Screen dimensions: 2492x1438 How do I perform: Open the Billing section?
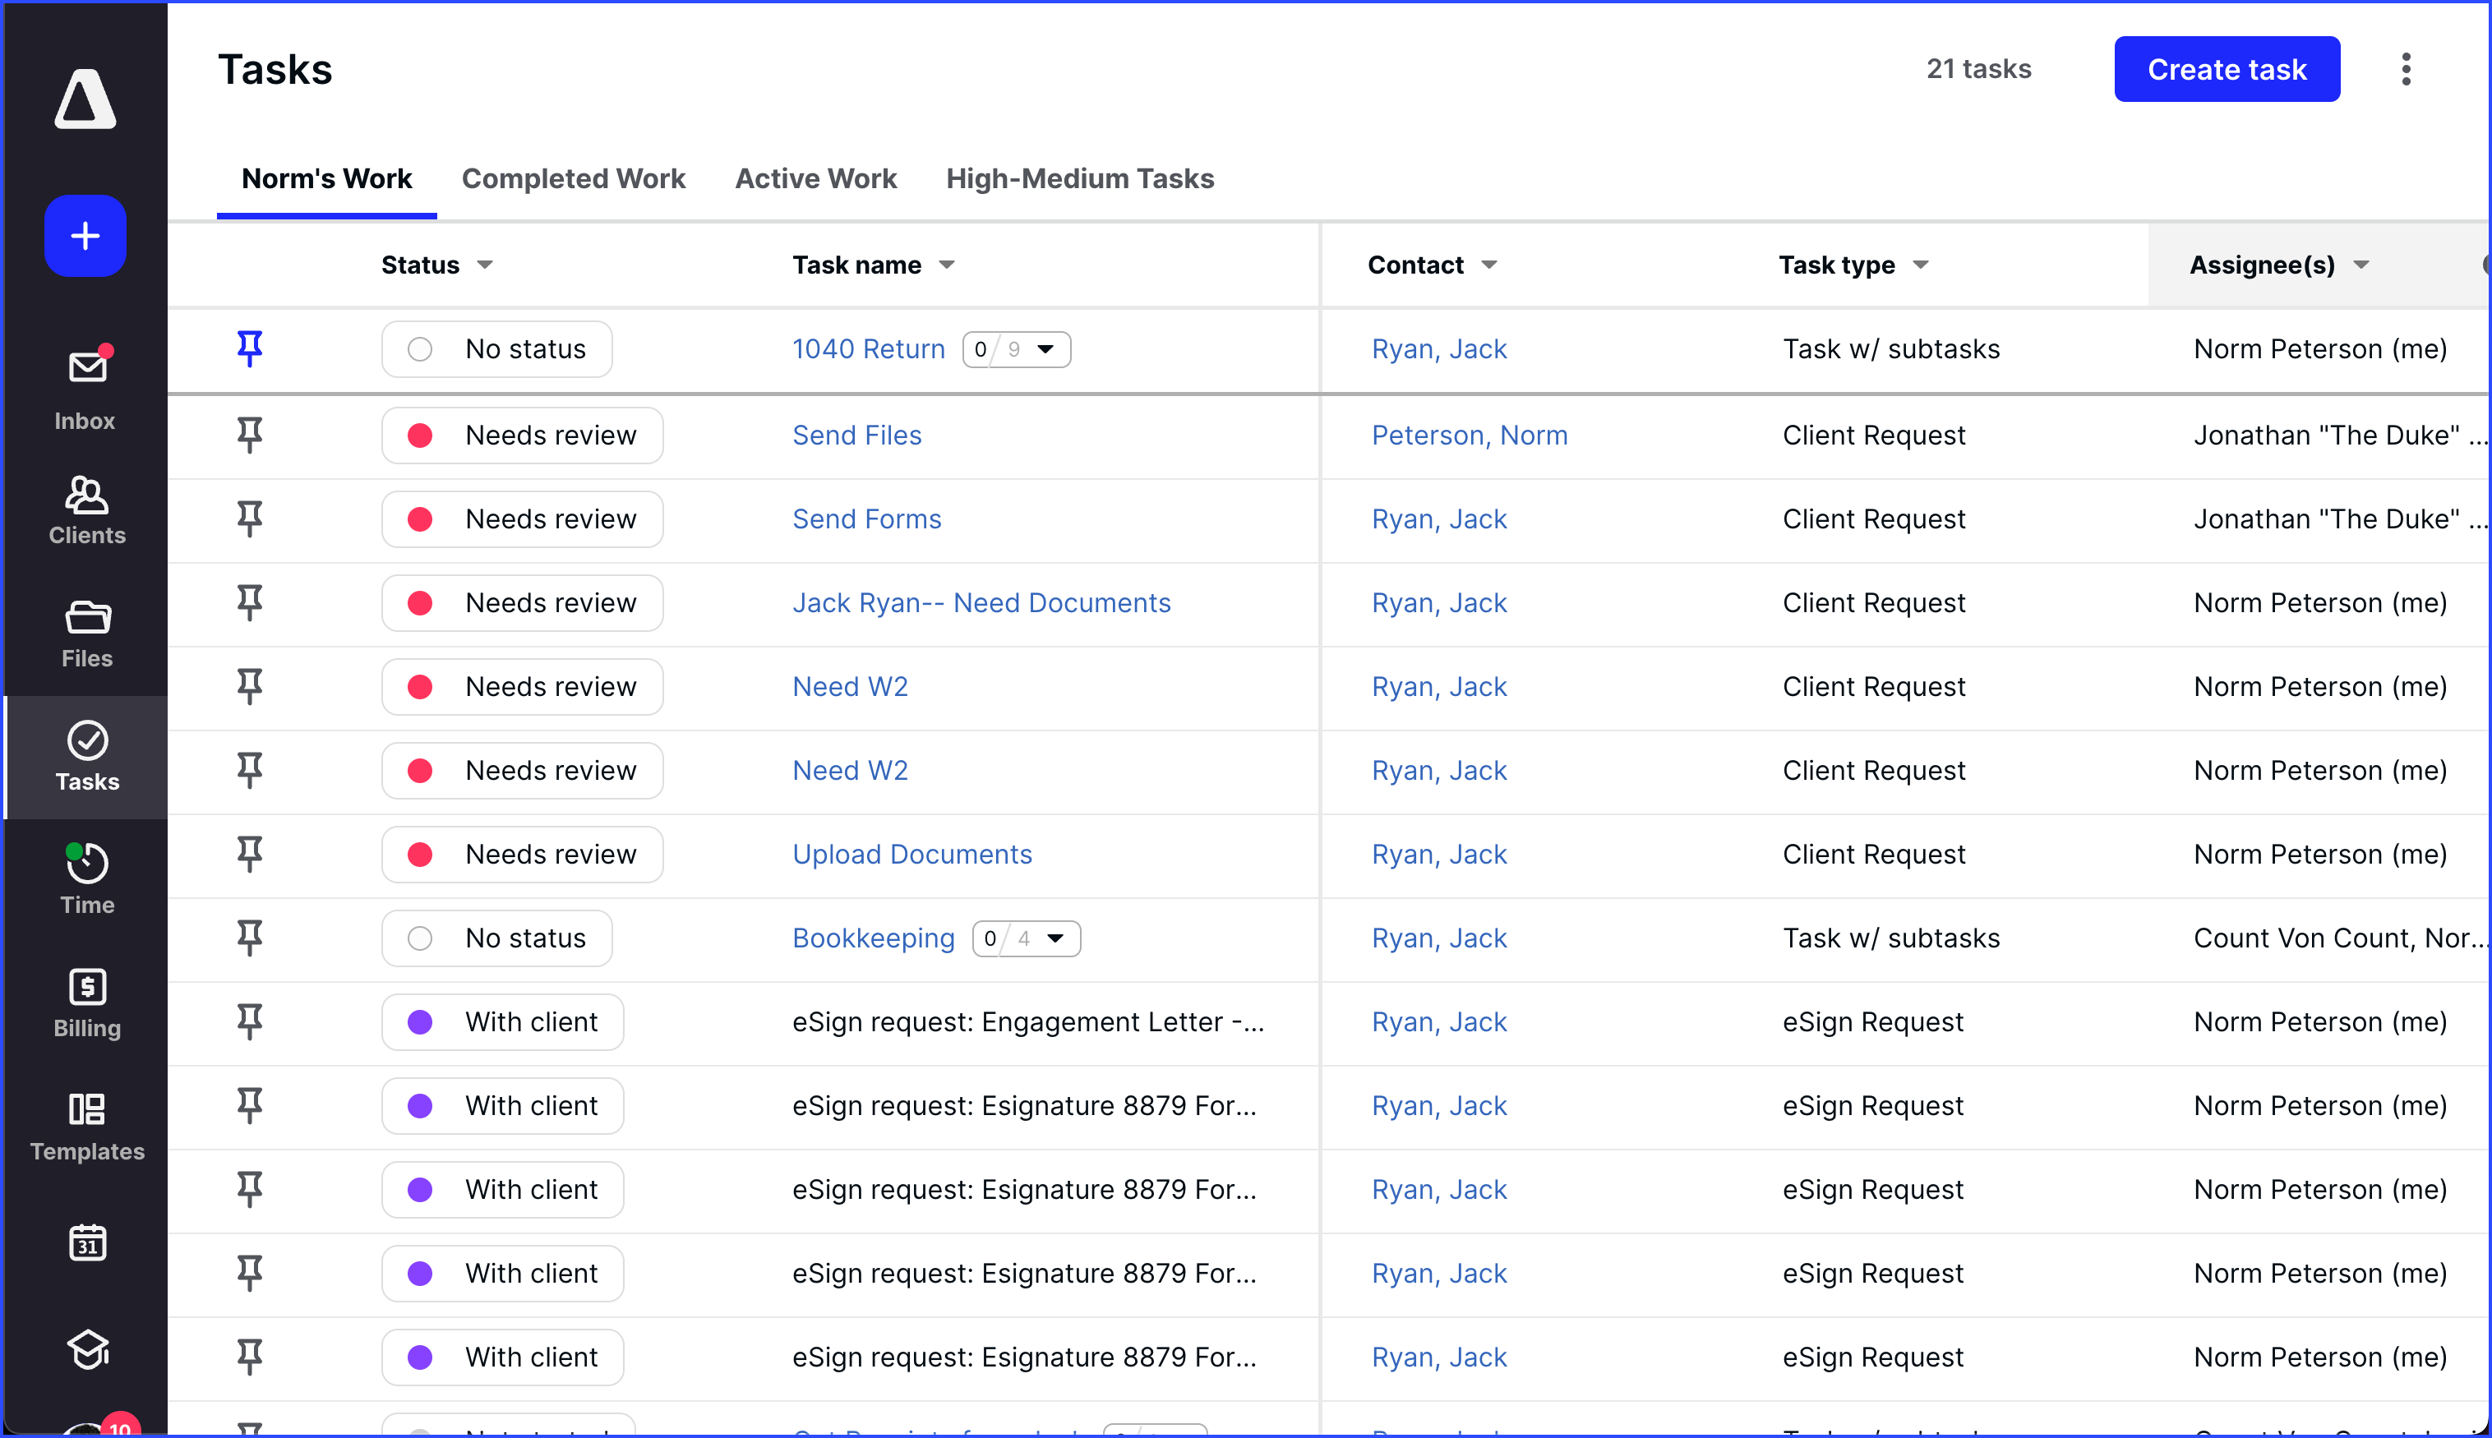86,1001
